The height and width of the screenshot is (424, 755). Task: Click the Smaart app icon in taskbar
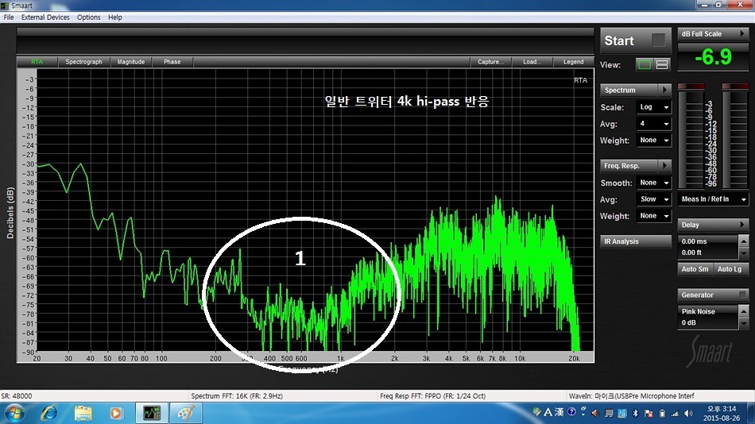coord(149,413)
